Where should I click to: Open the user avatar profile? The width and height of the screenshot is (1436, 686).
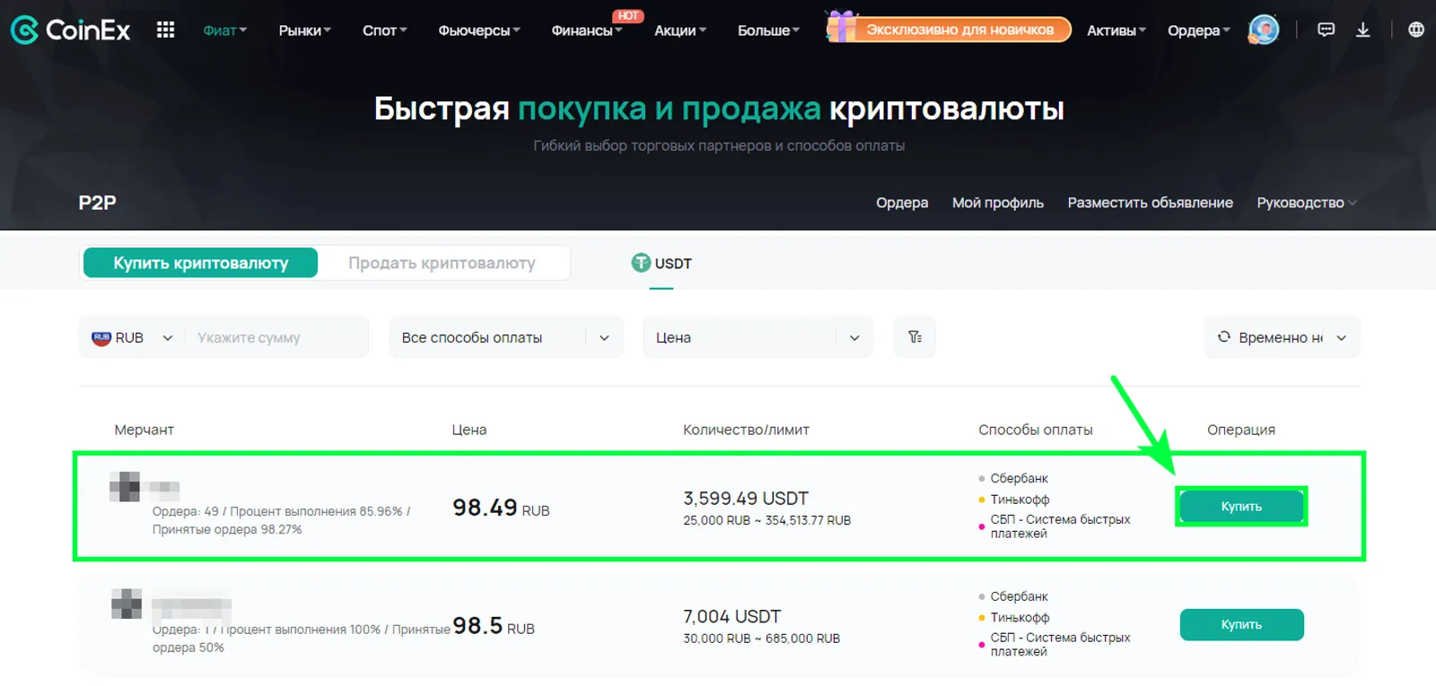[1264, 30]
